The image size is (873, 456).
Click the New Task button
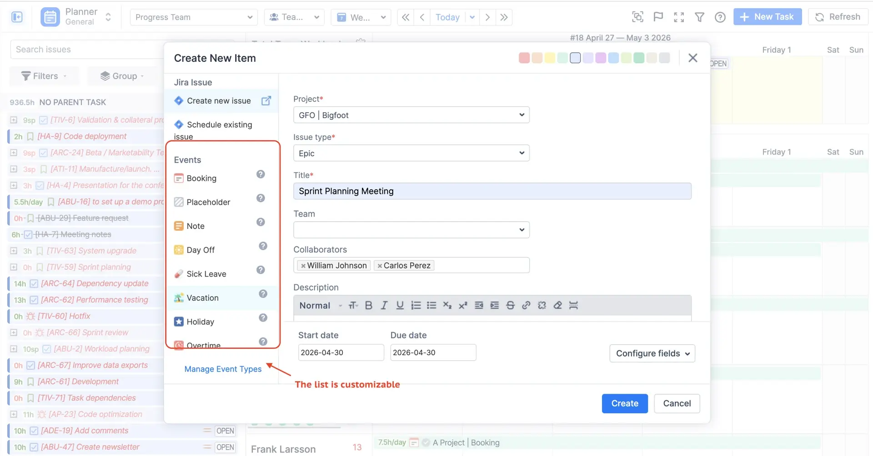768,17
